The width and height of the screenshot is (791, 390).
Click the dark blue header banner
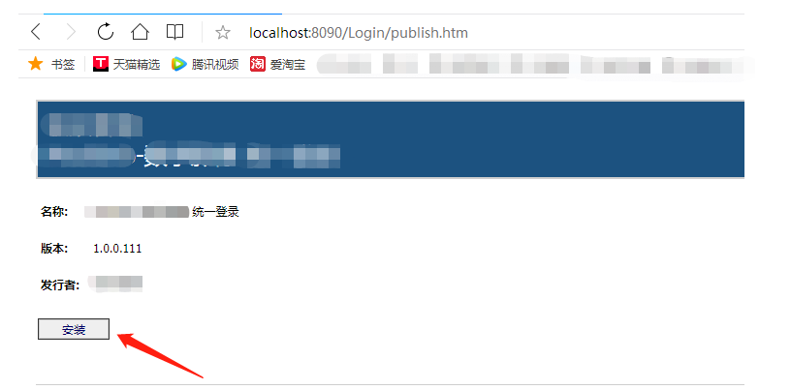[391, 139]
